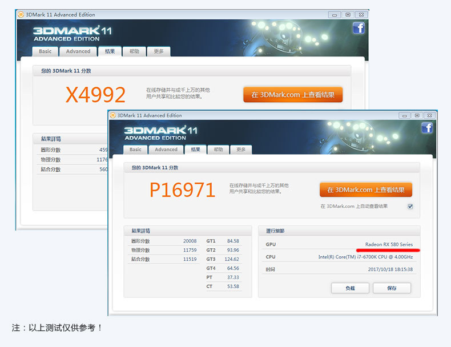Screen dimensions: 451x347
Task: Click app icon in front window title bar
Action: (x=113, y=115)
